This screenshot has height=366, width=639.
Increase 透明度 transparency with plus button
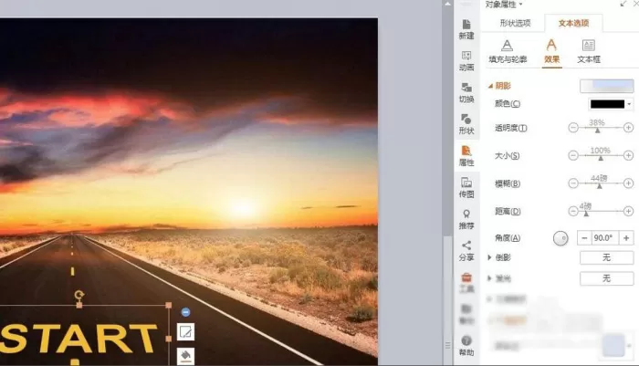[x=628, y=128]
